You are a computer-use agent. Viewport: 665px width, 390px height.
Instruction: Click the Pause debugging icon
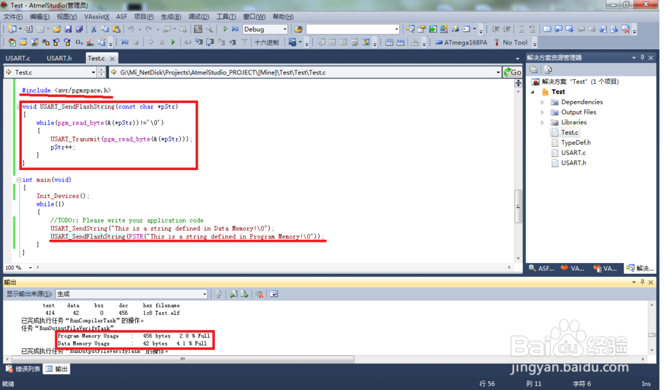(x=162, y=43)
